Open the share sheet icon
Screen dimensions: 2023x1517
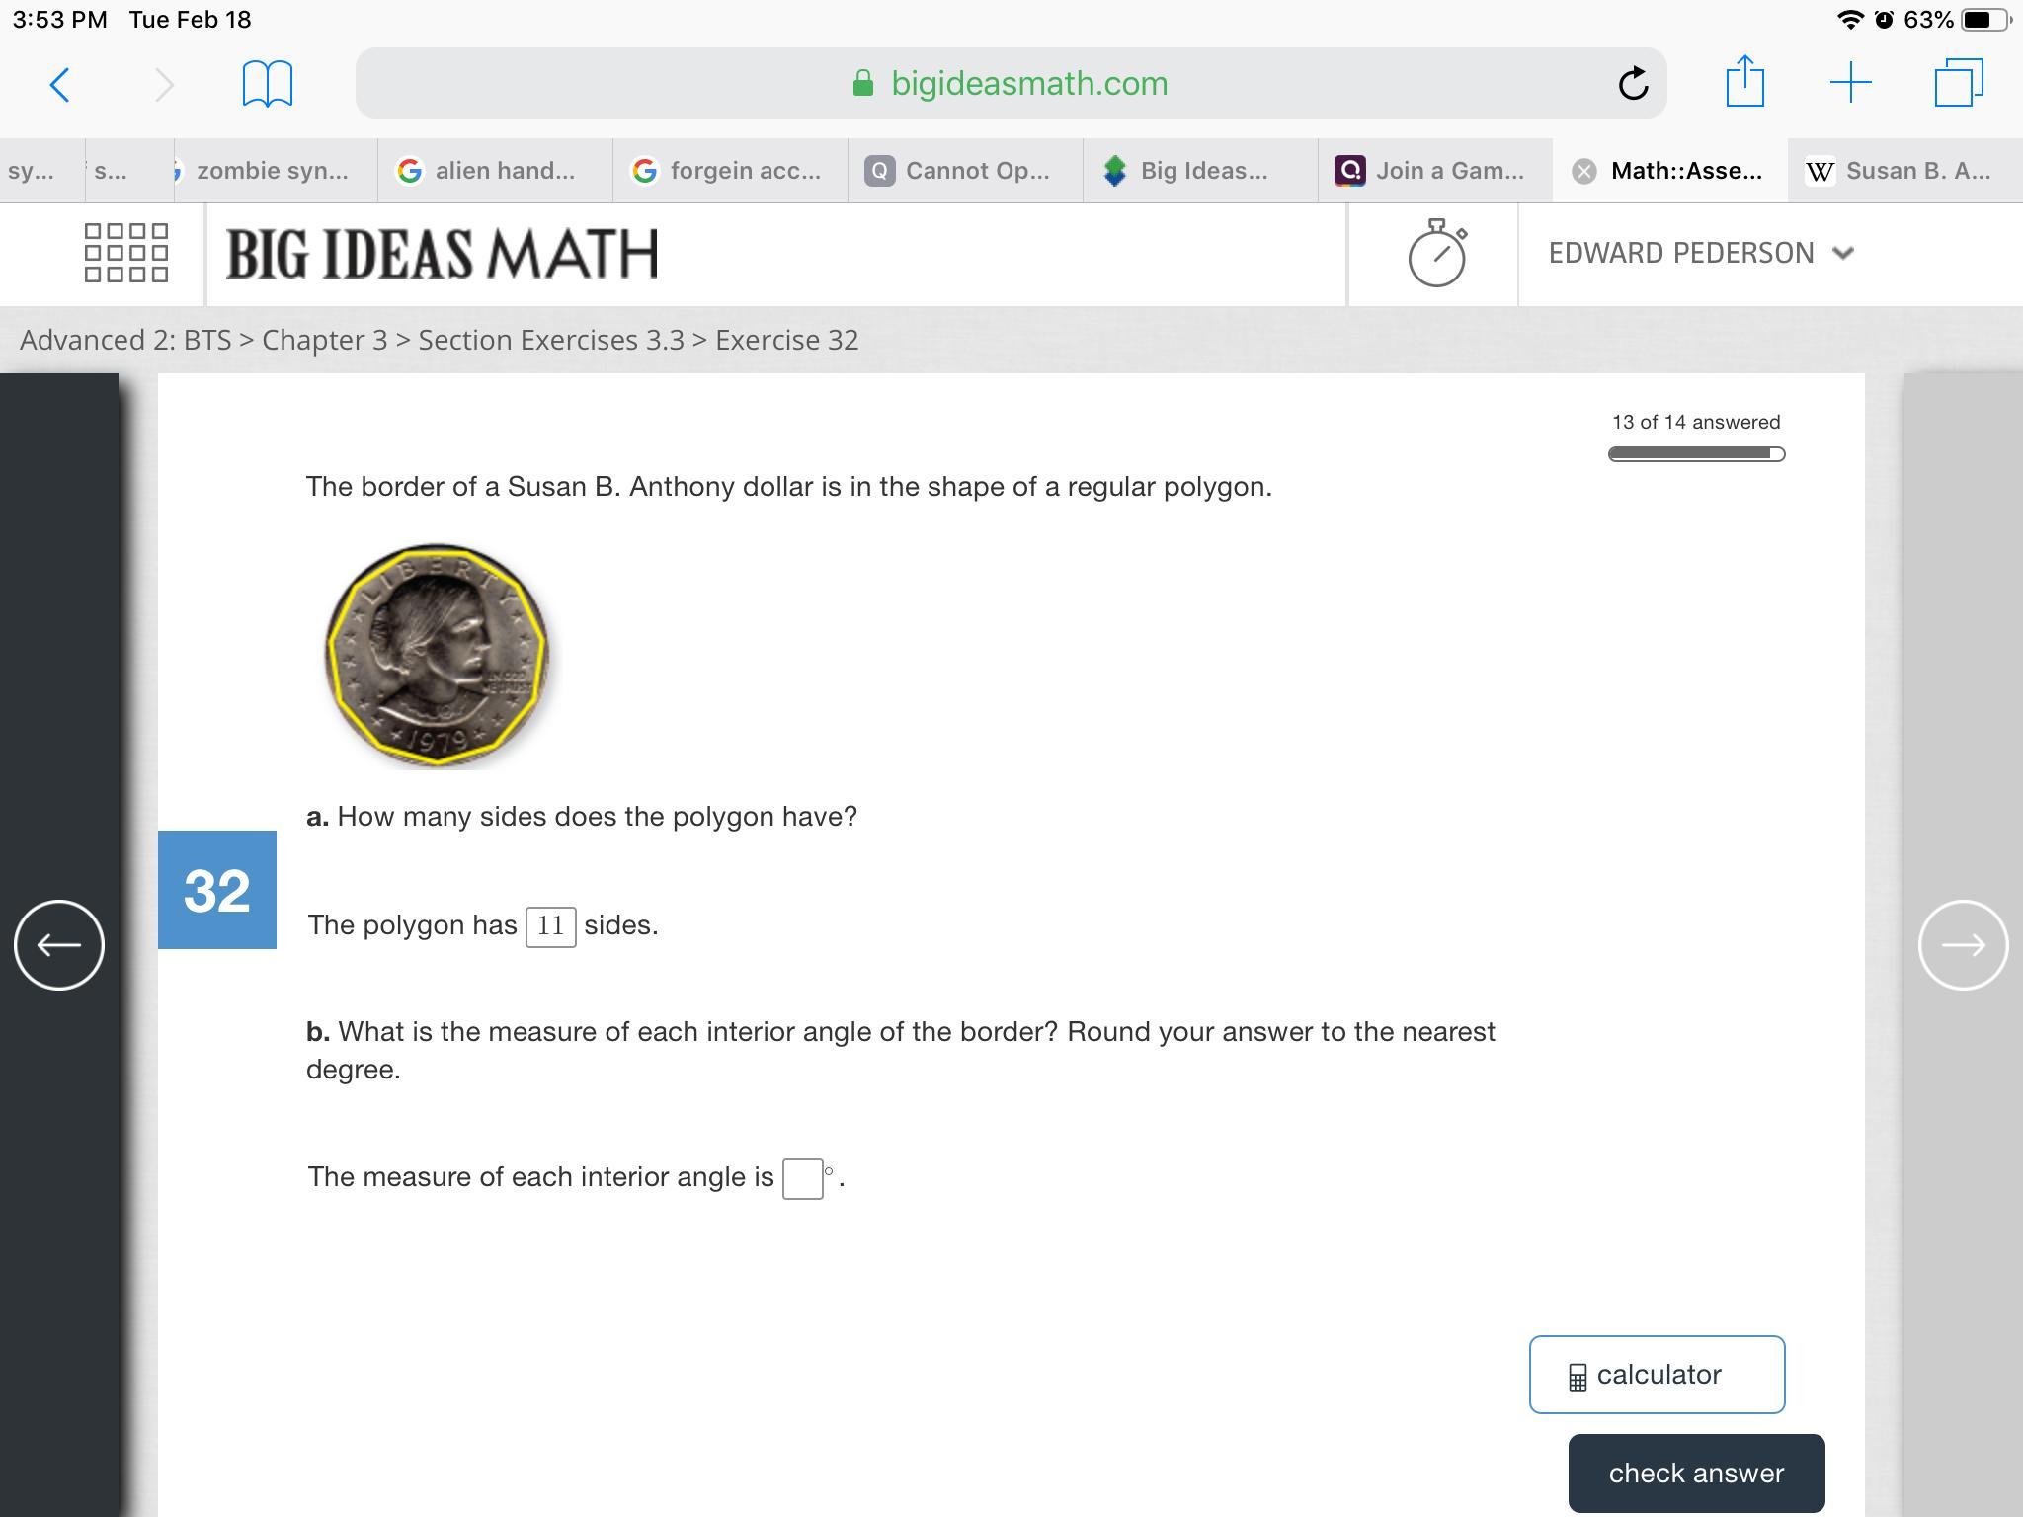tap(1744, 82)
